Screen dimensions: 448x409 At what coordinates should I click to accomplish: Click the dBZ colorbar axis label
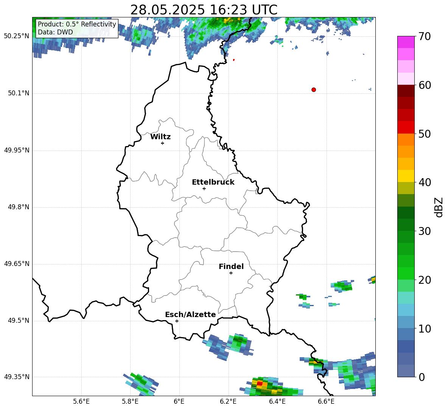(439, 207)
